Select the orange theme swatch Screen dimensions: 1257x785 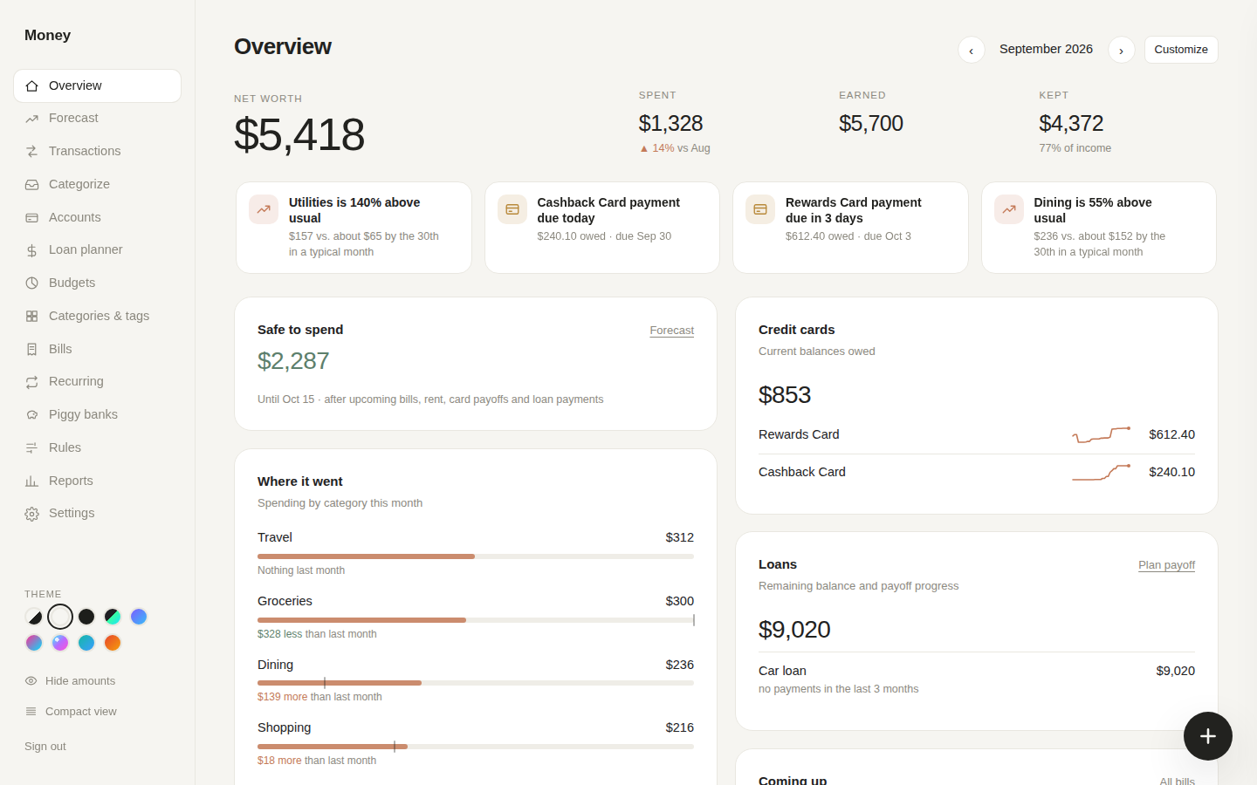click(x=113, y=643)
